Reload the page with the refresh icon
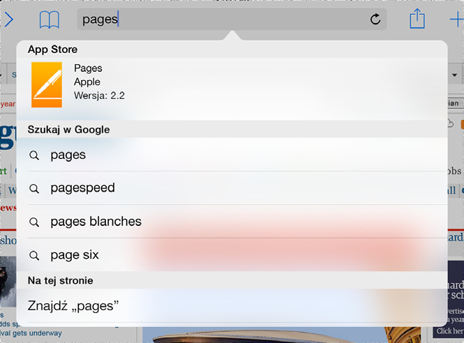This screenshot has height=343, width=464. (x=375, y=20)
